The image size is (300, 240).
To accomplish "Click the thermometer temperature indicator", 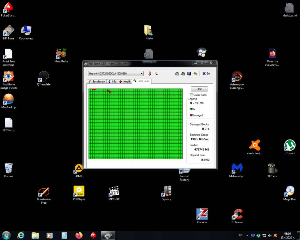I will [x=150, y=73].
